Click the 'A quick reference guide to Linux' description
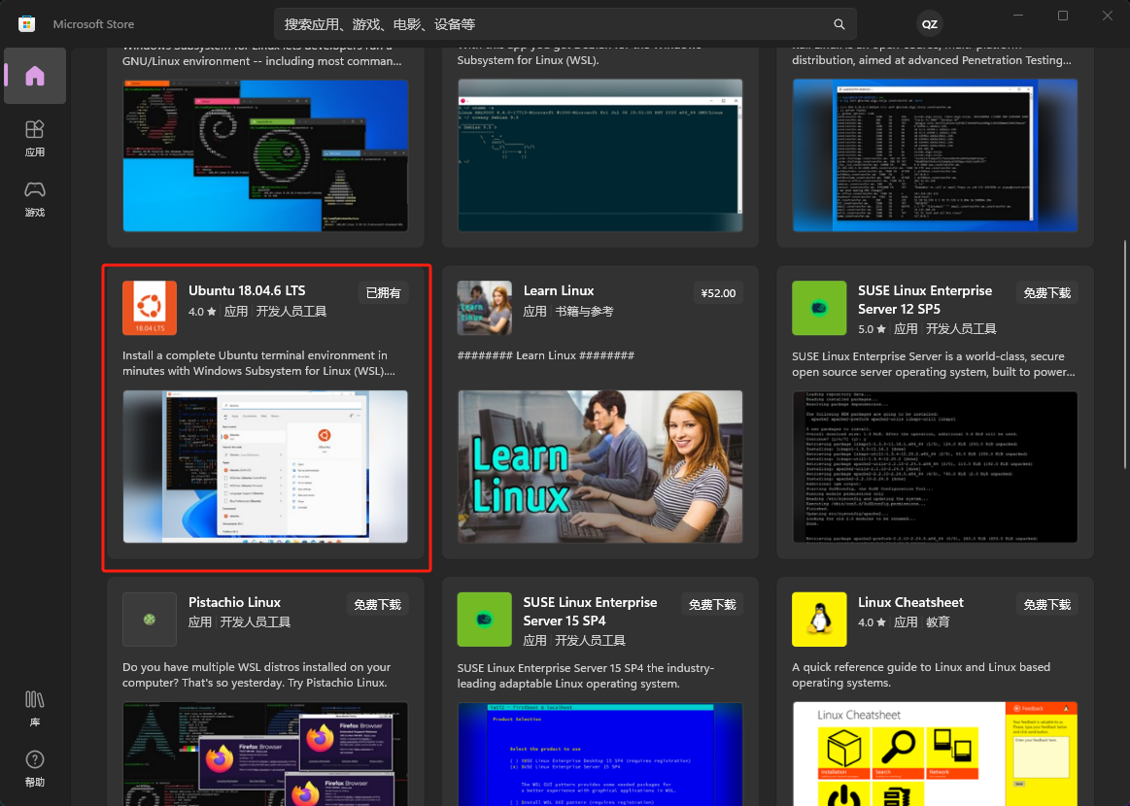Image resolution: width=1130 pixels, height=806 pixels. (921, 675)
